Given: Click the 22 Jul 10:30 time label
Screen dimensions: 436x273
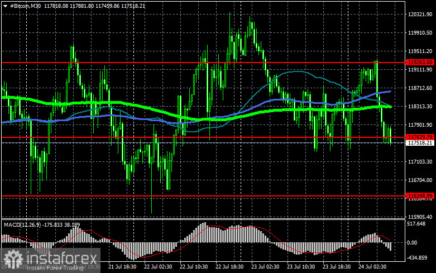Looking at the screenshot, I should [194, 267].
